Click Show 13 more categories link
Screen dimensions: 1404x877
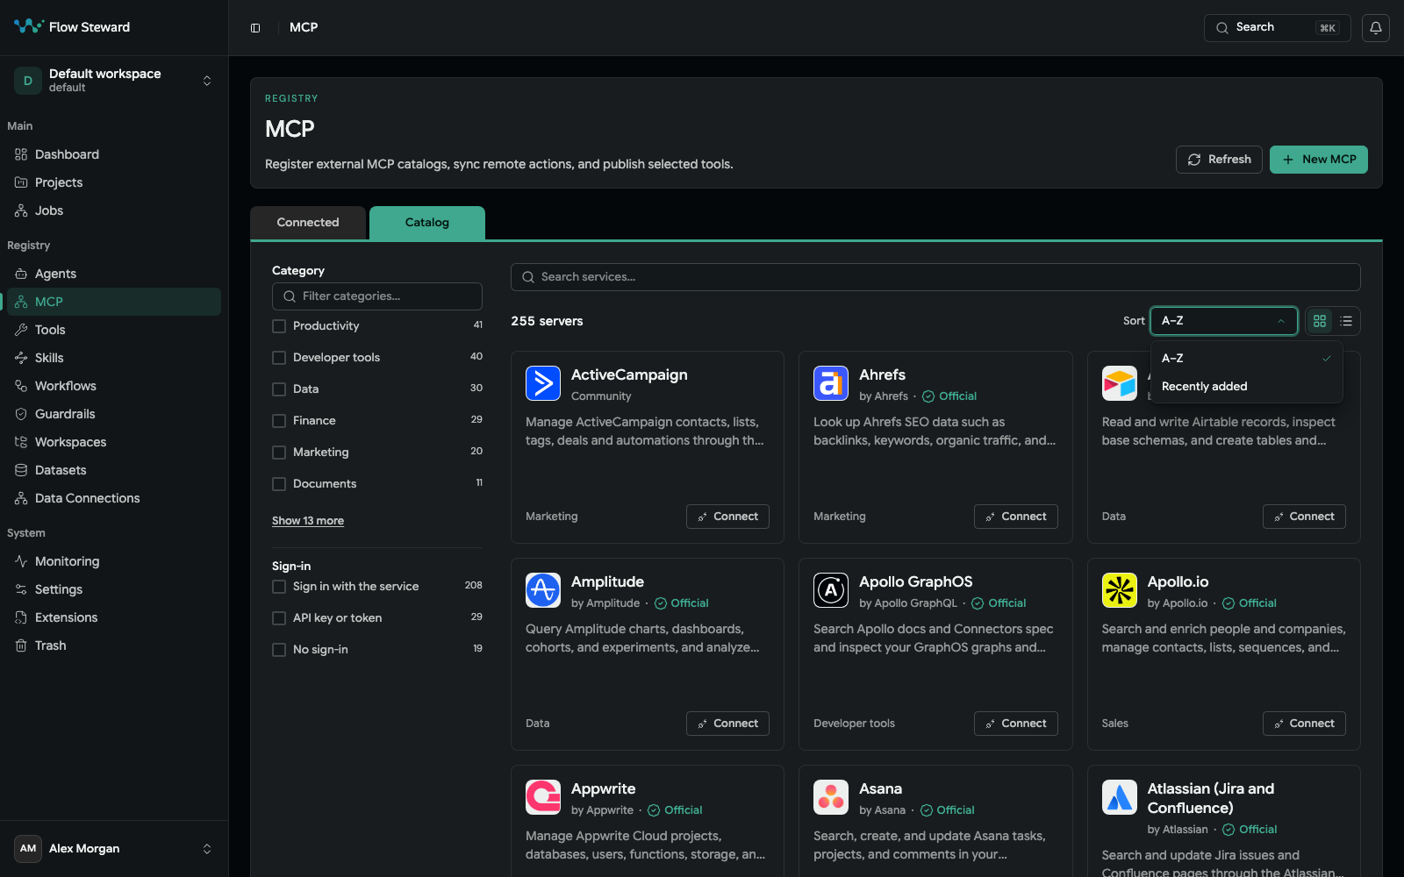308,521
